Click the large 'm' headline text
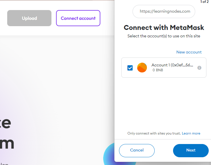211x165 pixels. 7,144
